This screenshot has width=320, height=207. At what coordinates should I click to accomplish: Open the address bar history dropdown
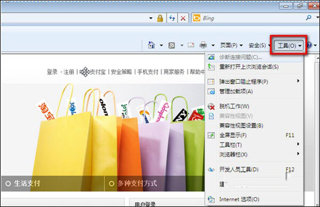pos(151,18)
